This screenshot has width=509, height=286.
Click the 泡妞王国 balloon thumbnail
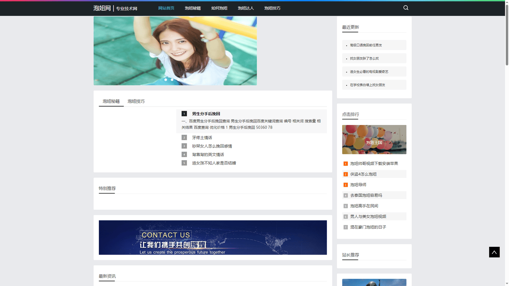coord(374,139)
